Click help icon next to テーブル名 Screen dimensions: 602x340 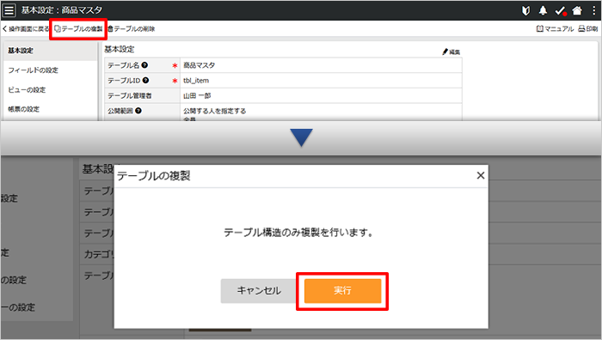tap(144, 65)
